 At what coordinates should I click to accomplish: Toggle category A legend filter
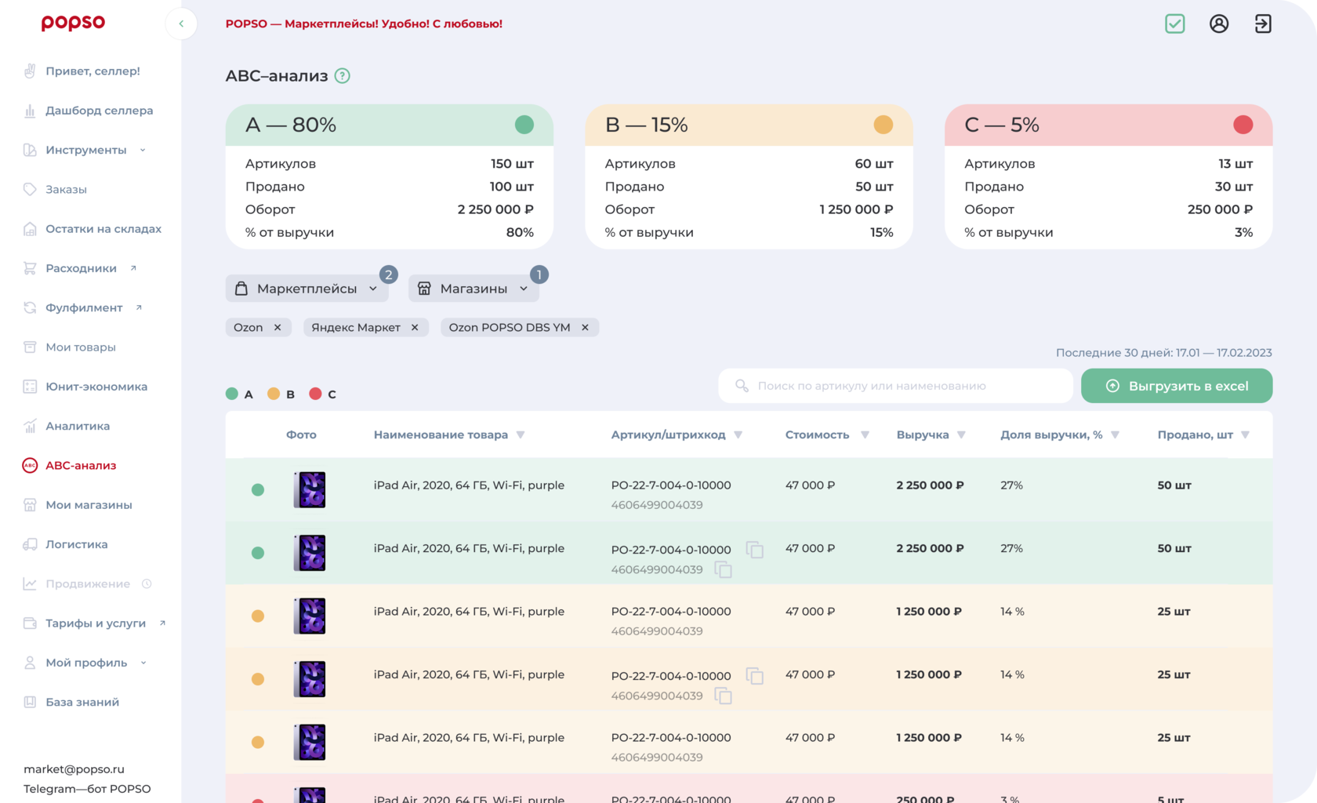pyautogui.click(x=239, y=394)
